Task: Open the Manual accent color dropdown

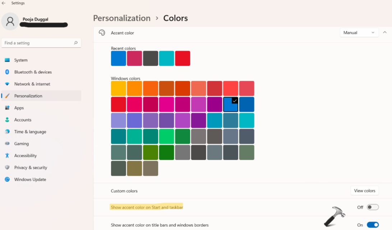Action: click(359, 33)
